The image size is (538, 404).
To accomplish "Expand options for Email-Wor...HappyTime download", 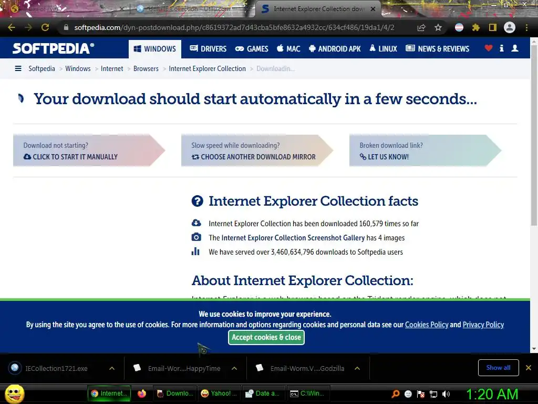I will (234, 368).
